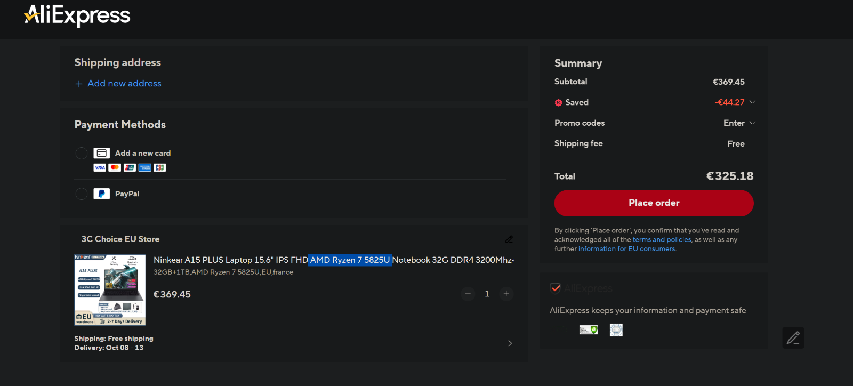Viewport: 853px width, 386px height.
Task: Open shipping options with the right chevron
Action: coord(510,343)
